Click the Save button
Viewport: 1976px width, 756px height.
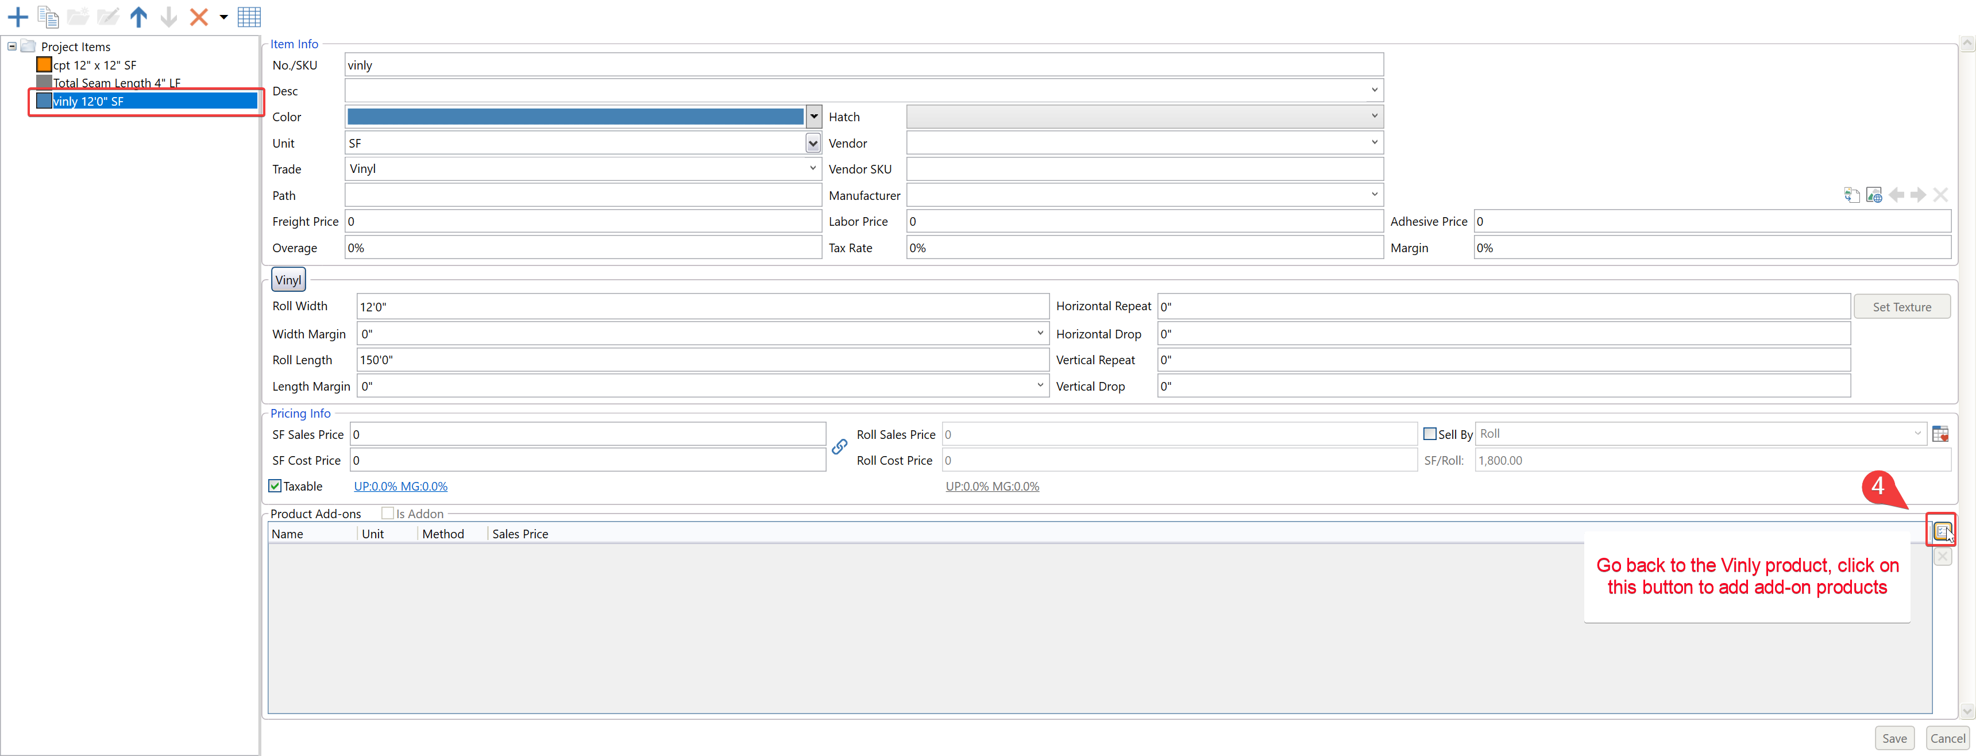coord(1894,738)
